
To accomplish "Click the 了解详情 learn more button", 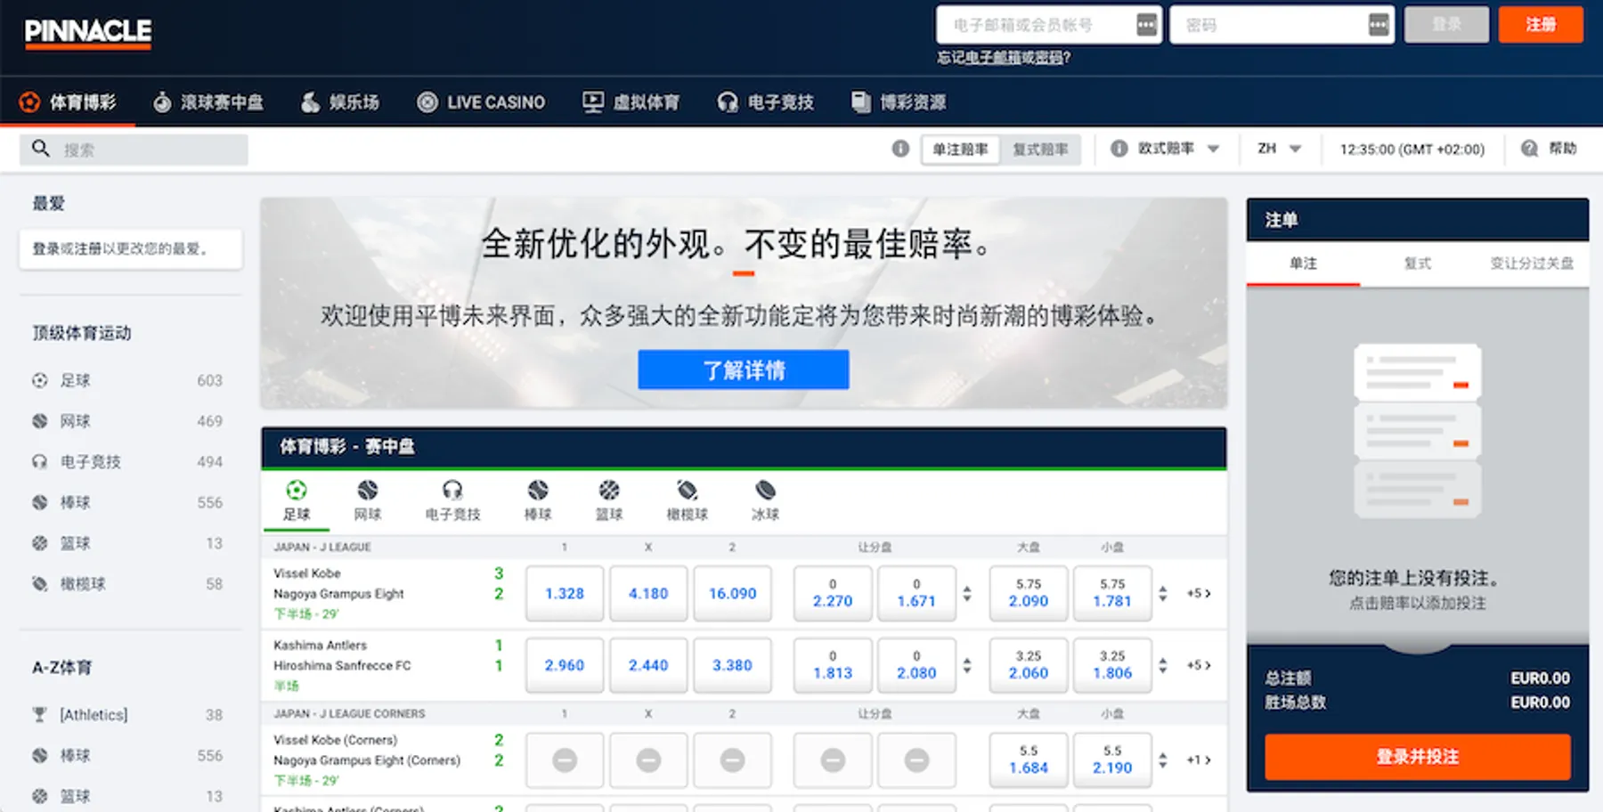I will coord(744,369).
